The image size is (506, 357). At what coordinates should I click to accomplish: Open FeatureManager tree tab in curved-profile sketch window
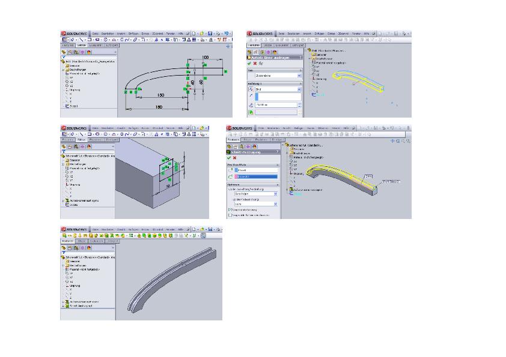[64, 52]
